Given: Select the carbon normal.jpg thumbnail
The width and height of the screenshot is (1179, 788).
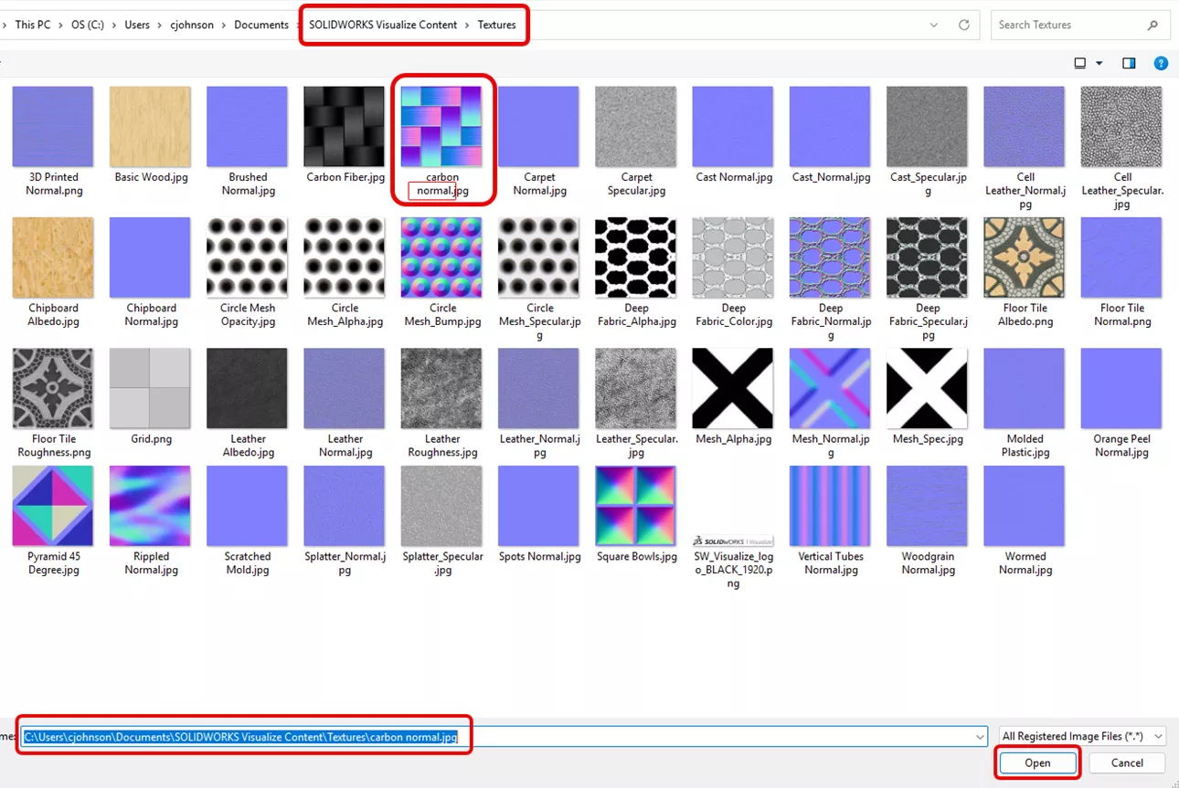Looking at the screenshot, I should coord(441,127).
